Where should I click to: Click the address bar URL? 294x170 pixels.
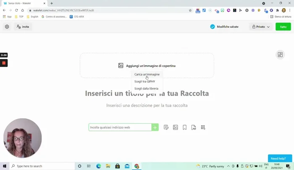coord(63,11)
